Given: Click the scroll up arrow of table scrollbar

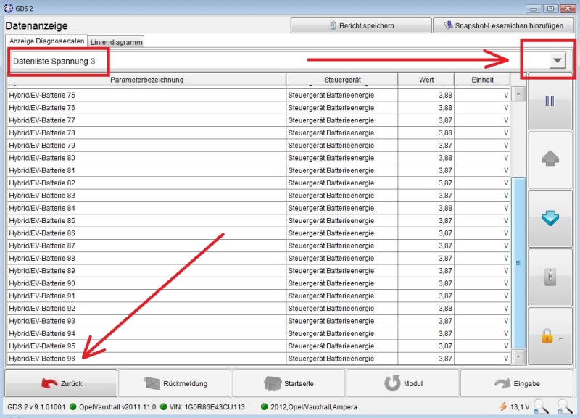Looking at the screenshot, I should pyautogui.click(x=518, y=94).
